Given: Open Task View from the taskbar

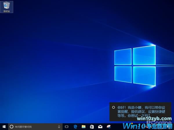Looking at the screenshot, I should (x=67, y=127).
